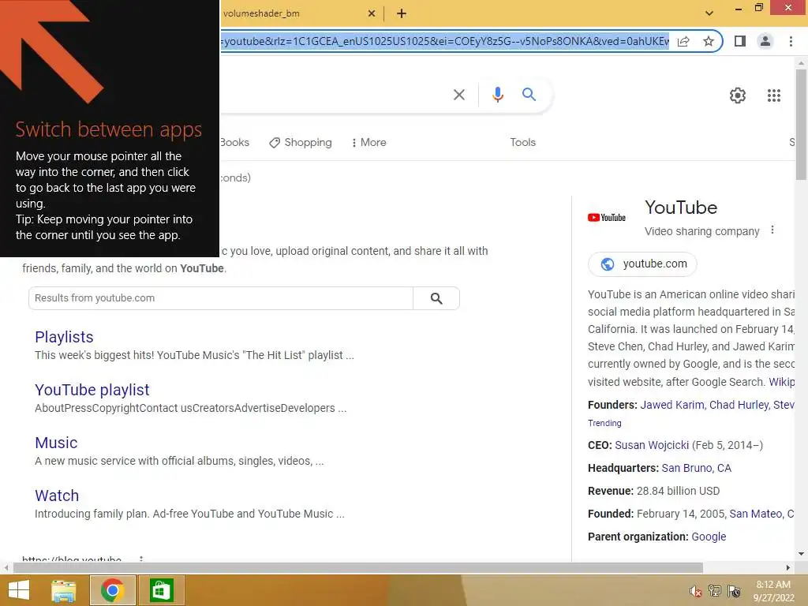The image size is (808, 606).
Task: Click the Trending label
Action: pos(604,423)
